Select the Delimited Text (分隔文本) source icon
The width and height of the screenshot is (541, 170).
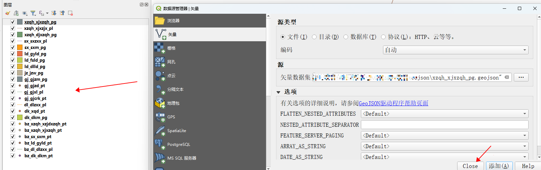point(160,90)
